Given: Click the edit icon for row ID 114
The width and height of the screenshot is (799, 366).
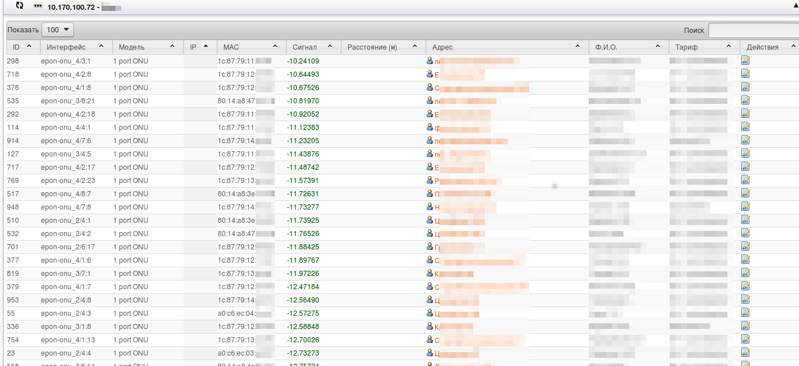Looking at the screenshot, I should (745, 126).
